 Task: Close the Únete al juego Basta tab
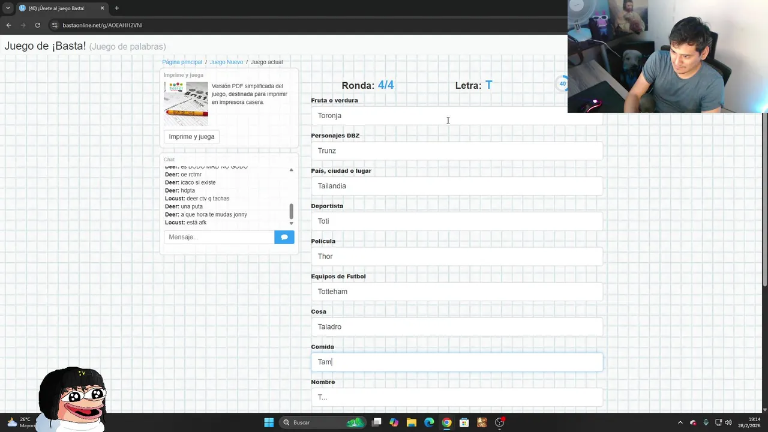[102, 8]
